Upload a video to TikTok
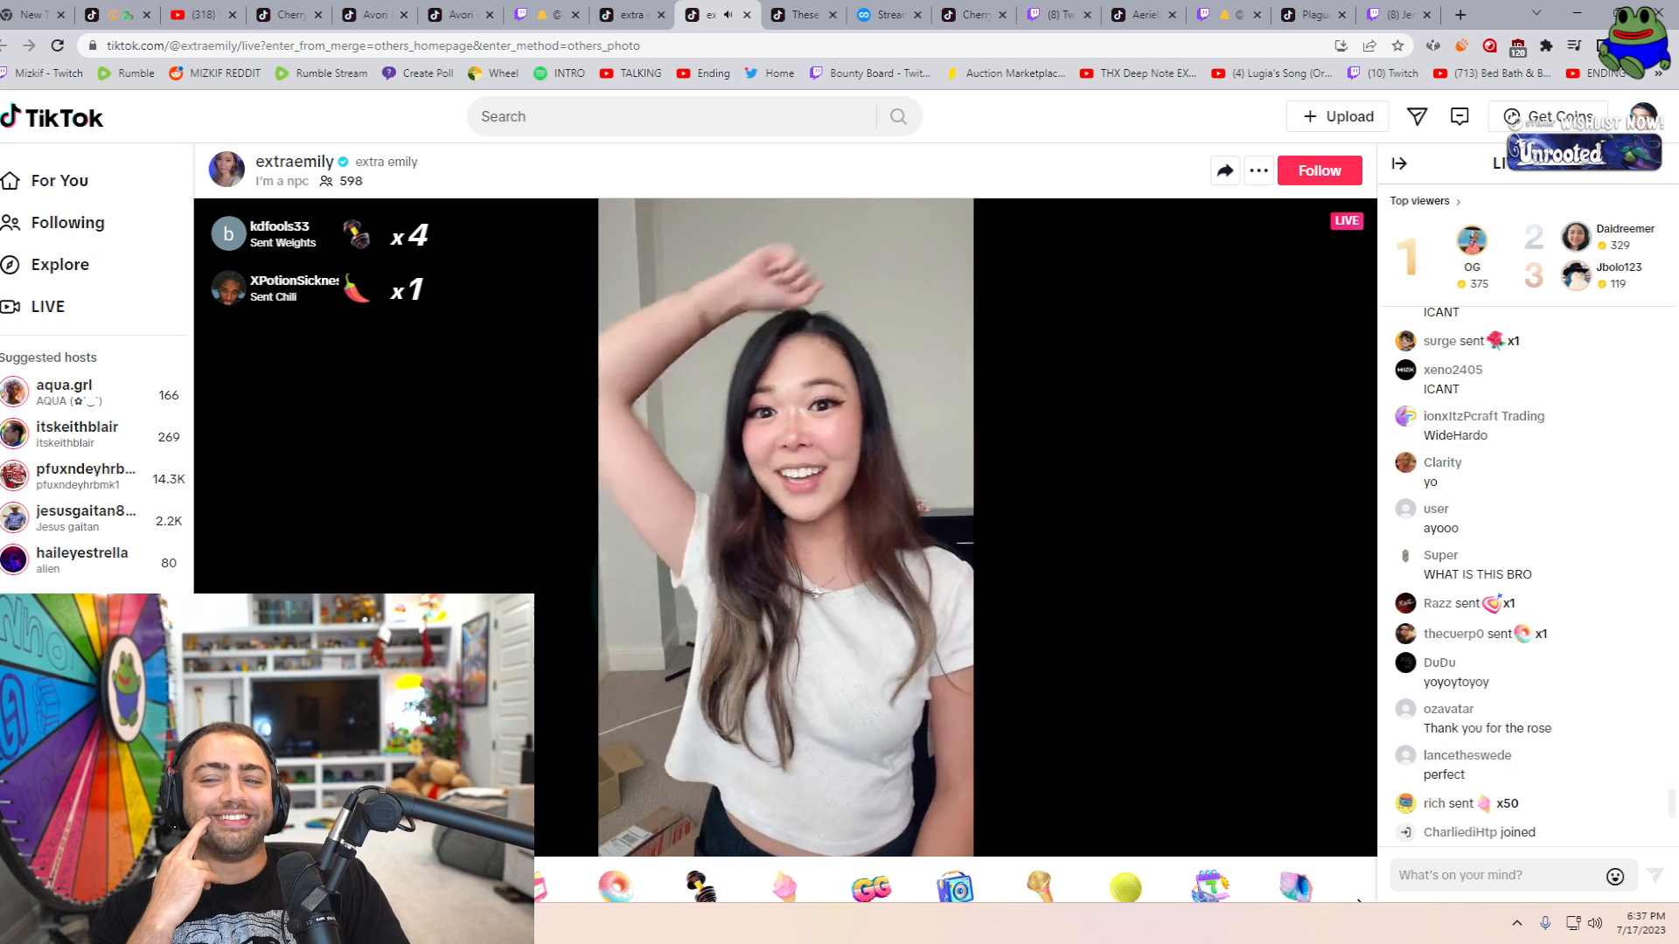Viewport: 1679px width, 944px height. [x=1337, y=116]
